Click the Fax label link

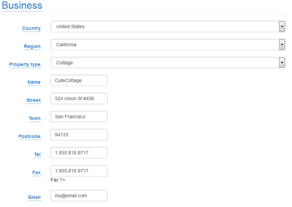click(37, 172)
